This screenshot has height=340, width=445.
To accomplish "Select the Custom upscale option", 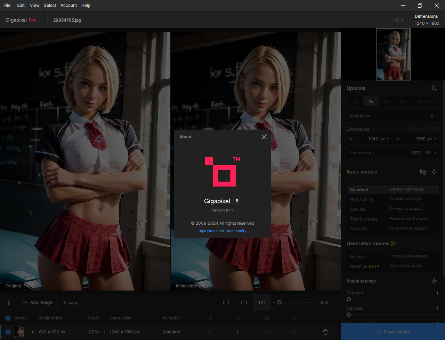I will 426,102.
